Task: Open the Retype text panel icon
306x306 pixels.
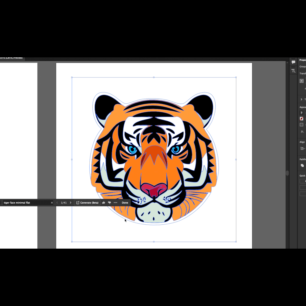Action: coord(293,71)
